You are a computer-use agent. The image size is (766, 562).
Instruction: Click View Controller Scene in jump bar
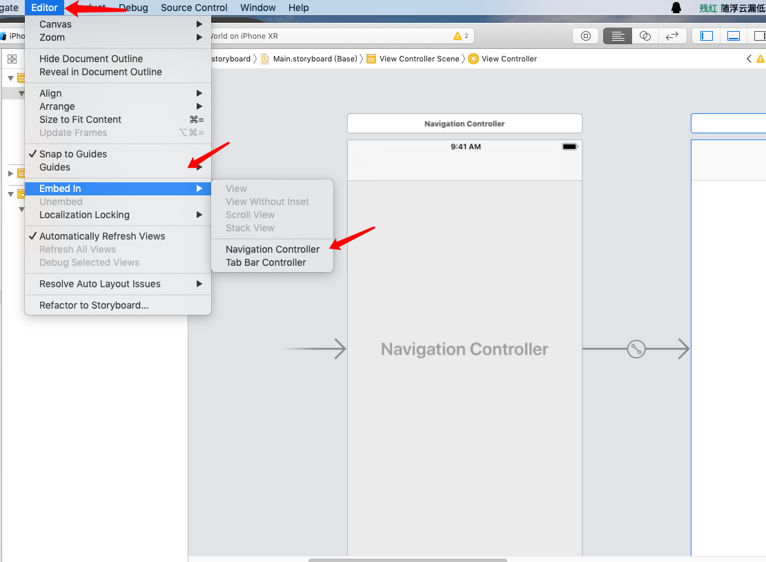click(x=419, y=59)
